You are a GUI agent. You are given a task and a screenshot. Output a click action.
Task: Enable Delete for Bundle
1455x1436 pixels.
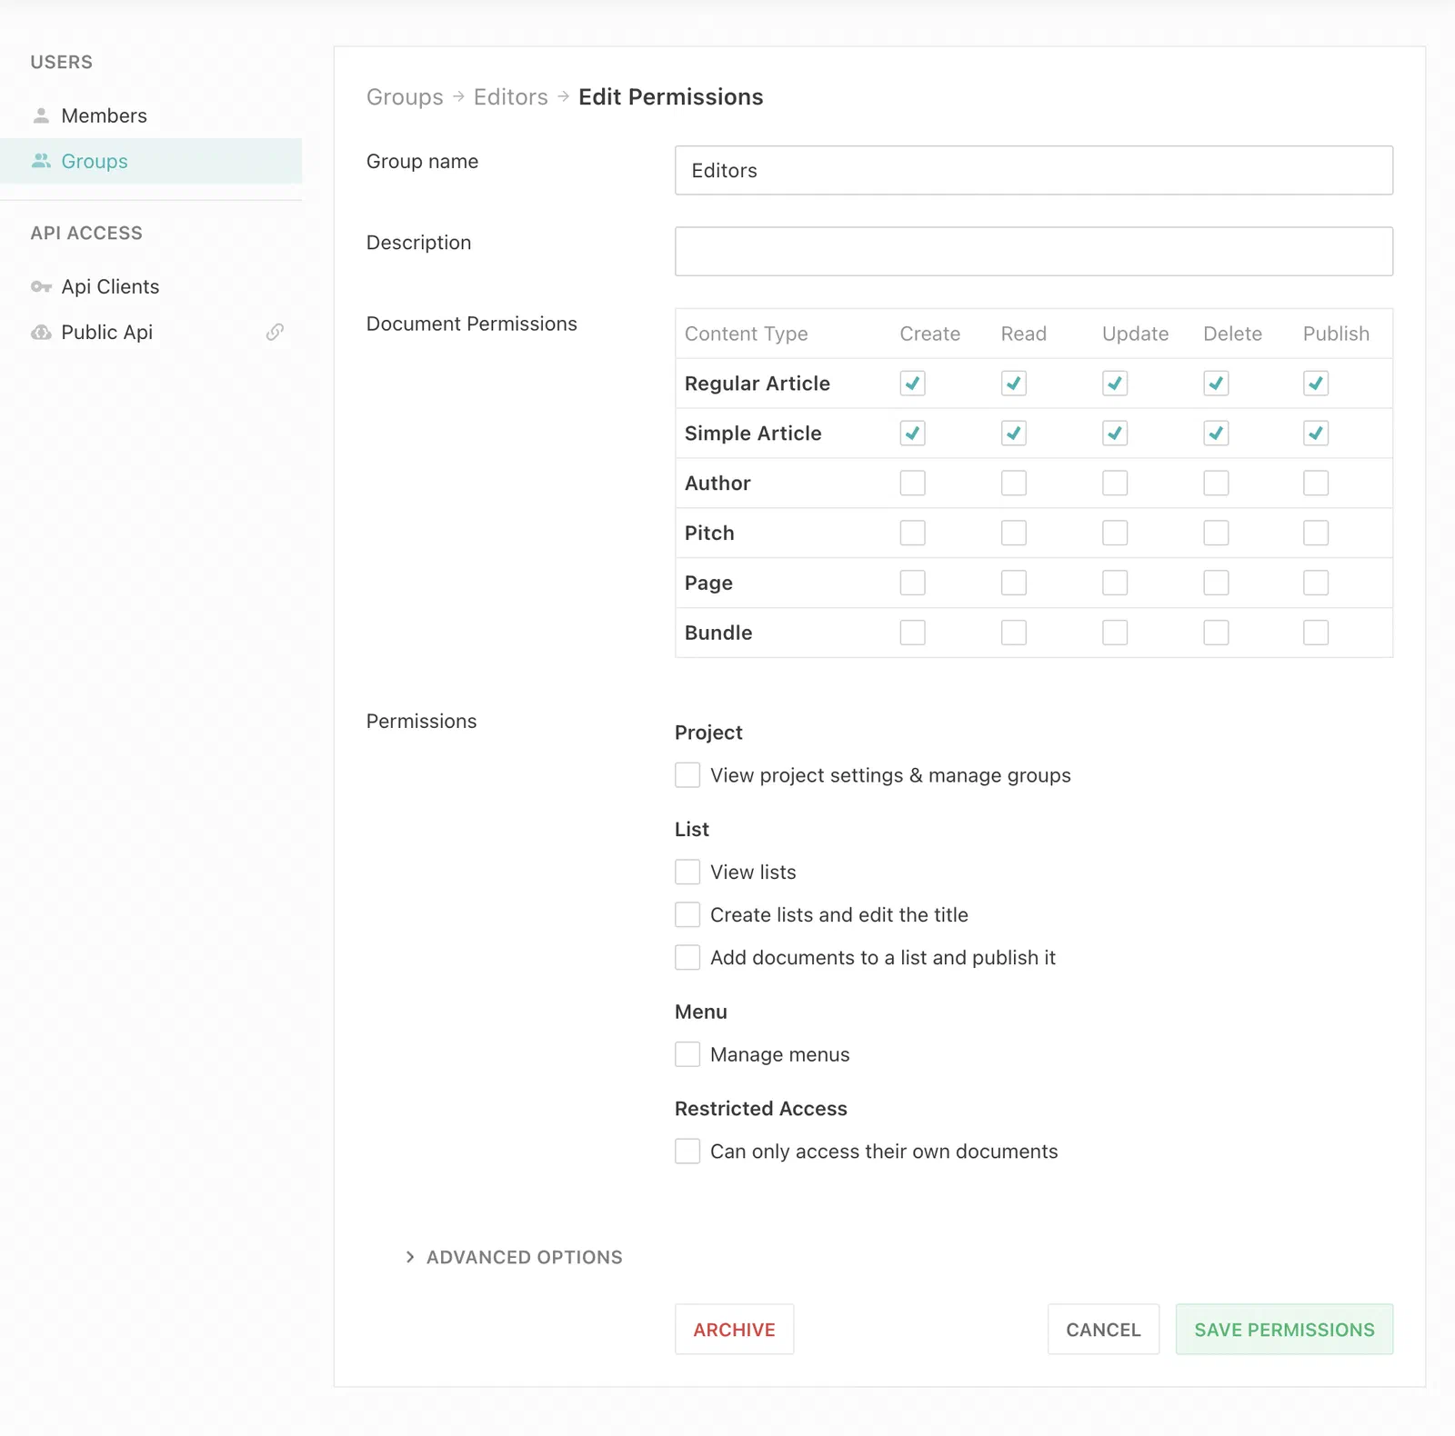[1216, 633]
